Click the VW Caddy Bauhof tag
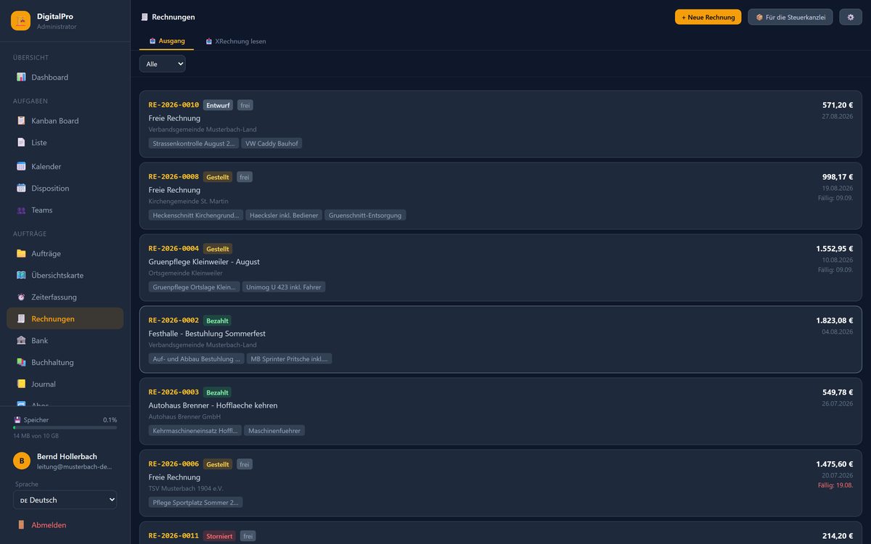The height and width of the screenshot is (544, 871). 272,144
